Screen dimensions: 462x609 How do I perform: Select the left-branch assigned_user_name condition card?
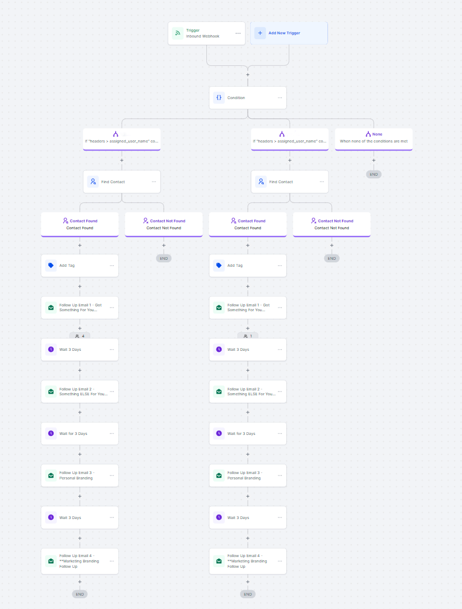click(x=122, y=139)
